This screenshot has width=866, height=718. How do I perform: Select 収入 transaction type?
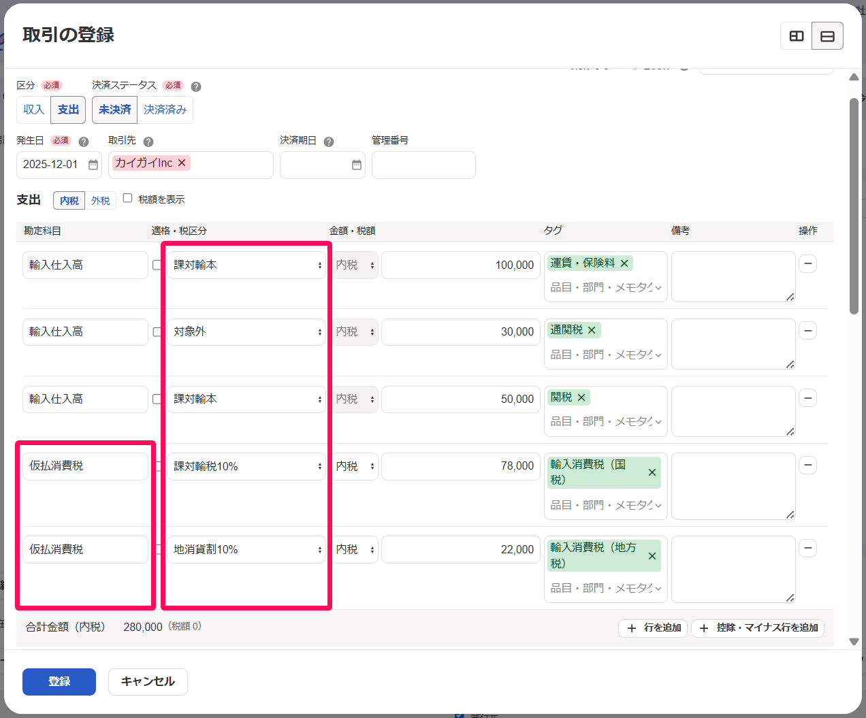tap(33, 110)
